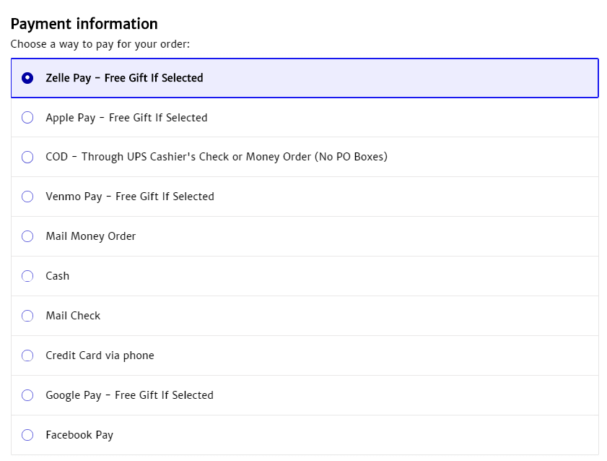Pick the Credit Card via phone radio button
The height and width of the screenshot is (461, 607).
pos(27,356)
